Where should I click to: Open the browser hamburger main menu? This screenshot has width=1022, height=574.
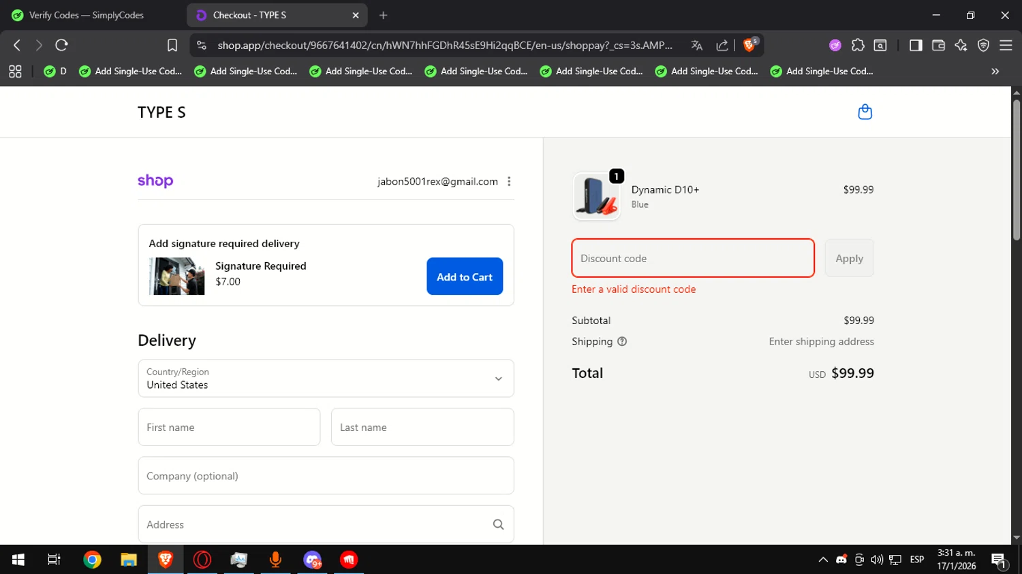coord(1006,45)
